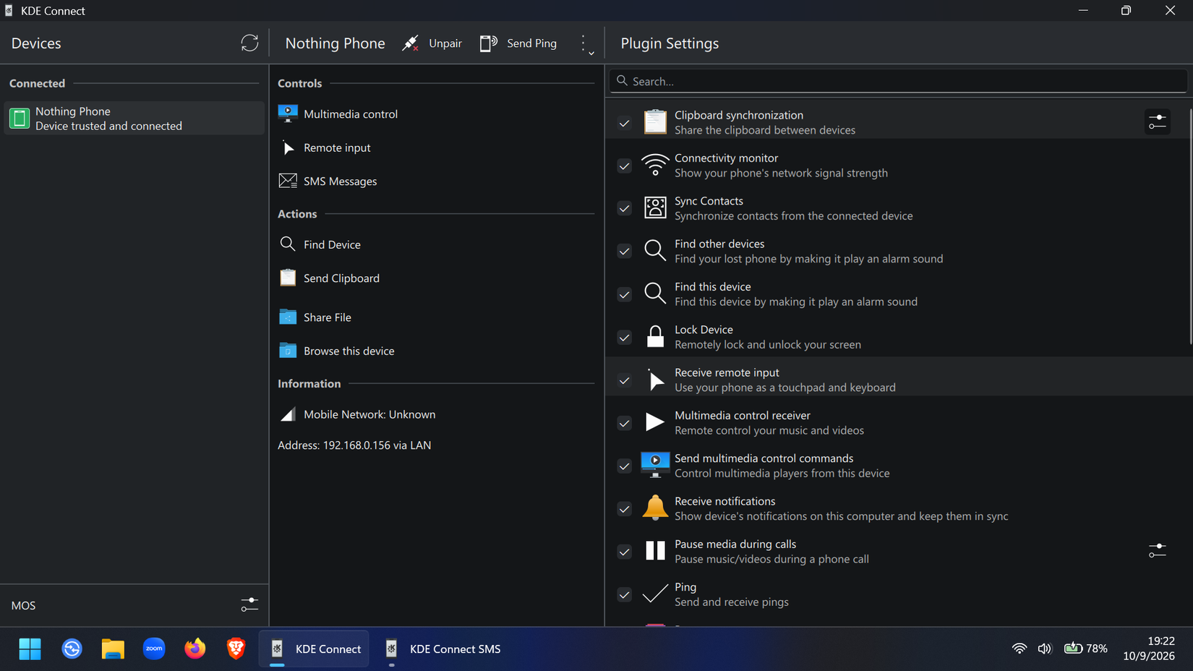Screen dimensions: 1193x671
Task: Click the plugin Search field
Action: point(898,81)
